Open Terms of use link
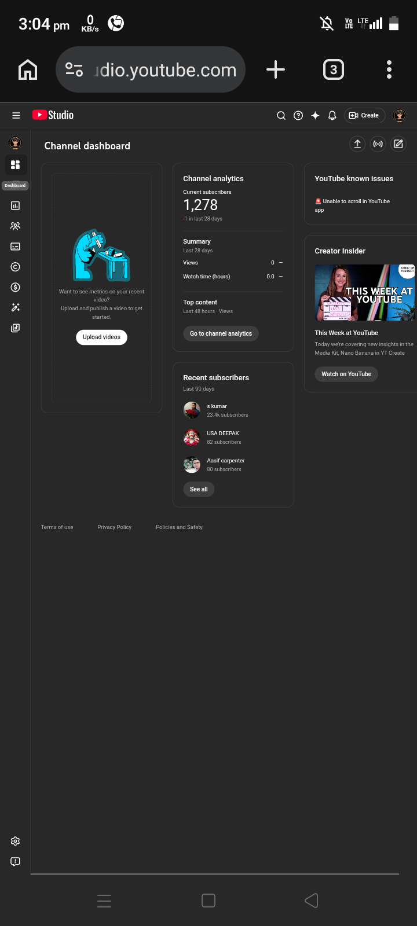Image resolution: width=417 pixels, height=926 pixels. 57,527
